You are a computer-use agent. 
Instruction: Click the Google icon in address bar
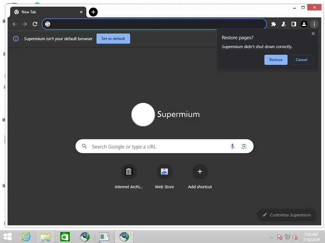(48, 24)
